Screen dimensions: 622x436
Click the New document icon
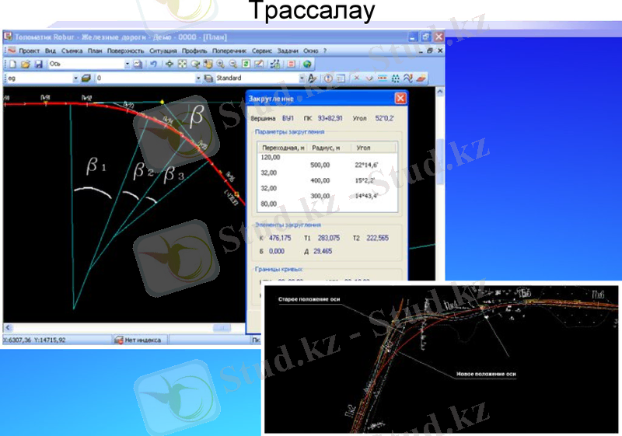point(11,64)
